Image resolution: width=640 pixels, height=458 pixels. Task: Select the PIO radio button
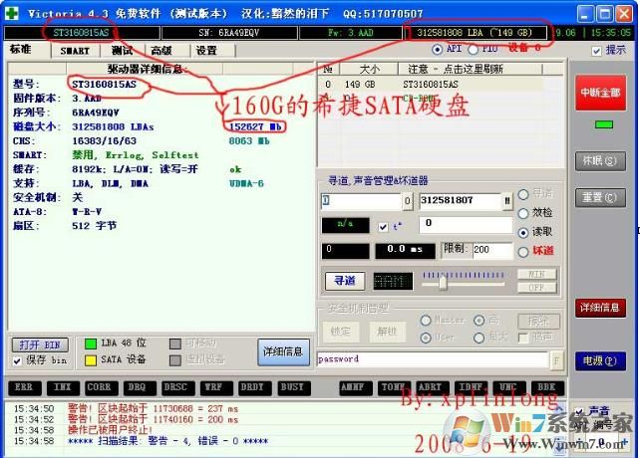coord(477,49)
